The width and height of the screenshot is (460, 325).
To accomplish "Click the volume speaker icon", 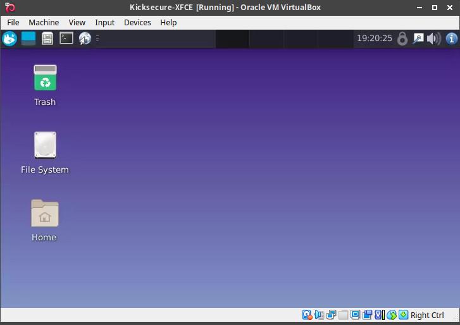I will [x=434, y=39].
